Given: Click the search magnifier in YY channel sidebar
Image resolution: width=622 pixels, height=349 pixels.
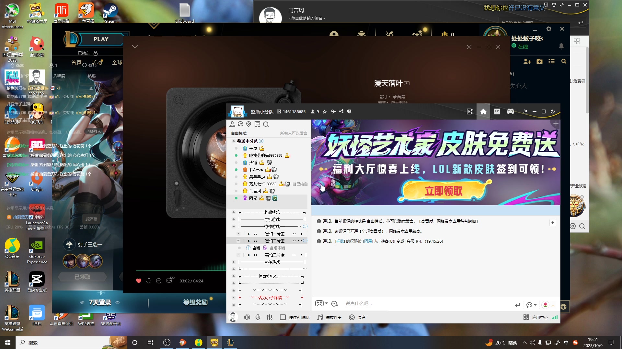Looking at the screenshot, I should (266, 124).
